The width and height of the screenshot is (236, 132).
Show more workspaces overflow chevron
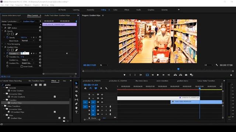[178, 10]
